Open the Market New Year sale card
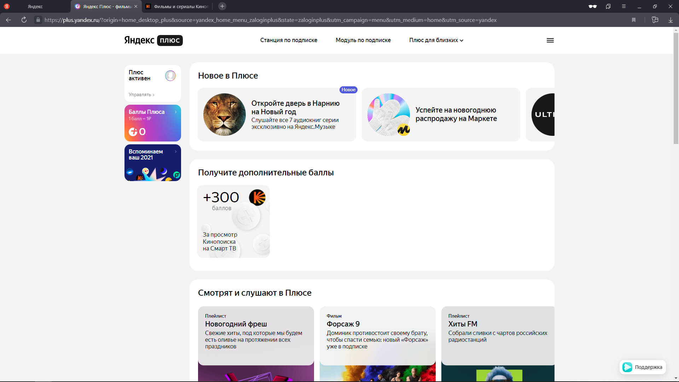Screen dimensions: 679x382 [x=441, y=115]
